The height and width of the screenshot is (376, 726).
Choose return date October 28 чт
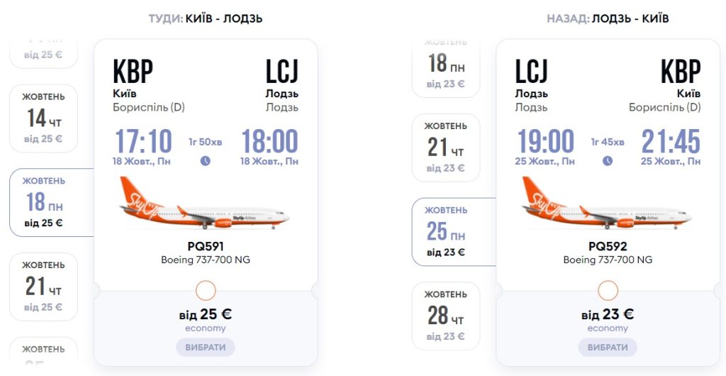tap(446, 316)
